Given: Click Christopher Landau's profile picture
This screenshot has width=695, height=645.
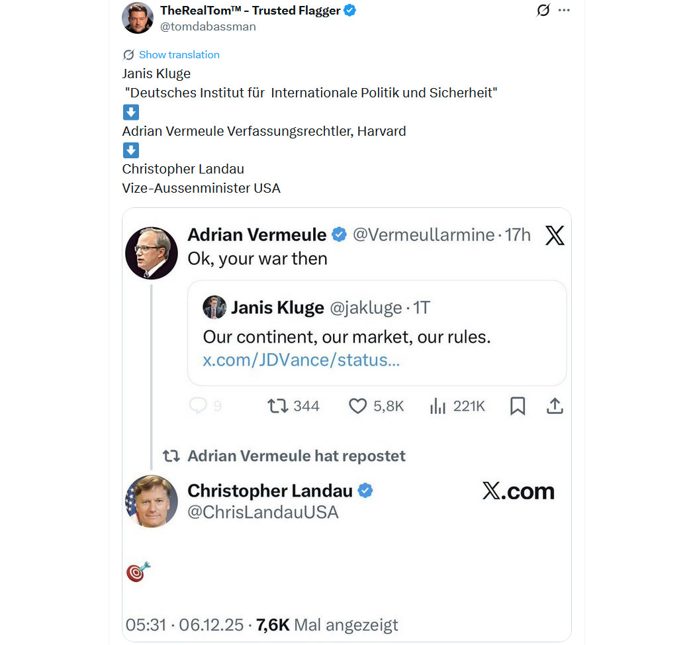Looking at the screenshot, I should tap(152, 501).
